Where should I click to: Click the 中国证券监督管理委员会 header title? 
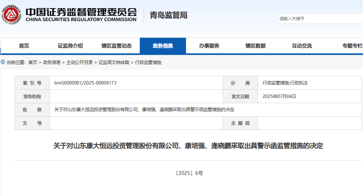(81, 12)
